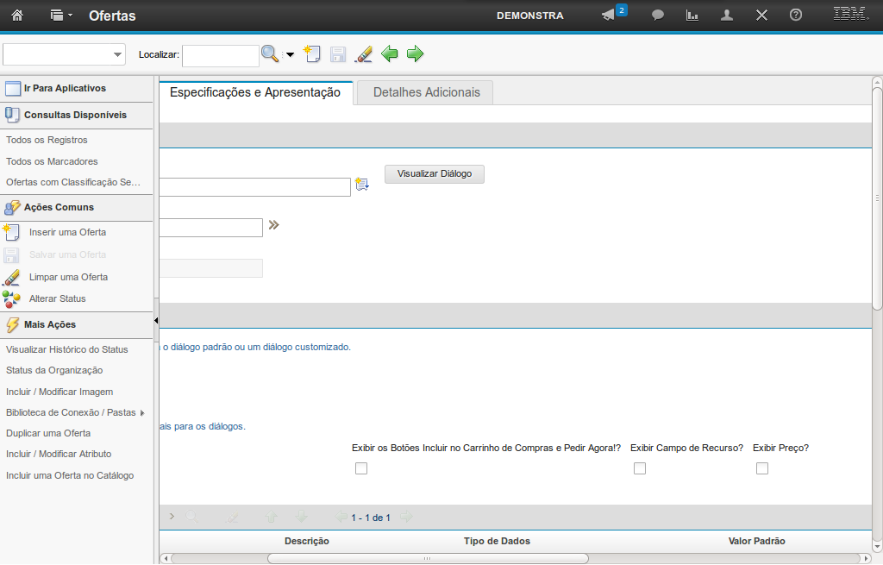Select Especificações e Apresentação tab
Viewport: 883px width, 565px height.
(255, 92)
